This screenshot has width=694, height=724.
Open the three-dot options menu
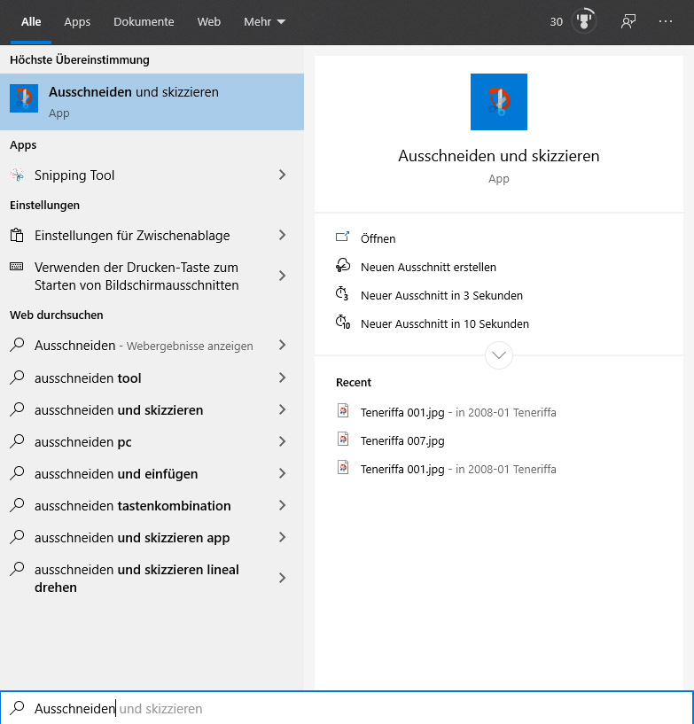click(x=666, y=21)
